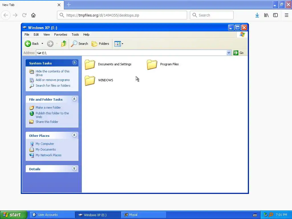This screenshot has height=219, width=292.
Task: Click the browser back arrow
Action: [x=6, y=15]
